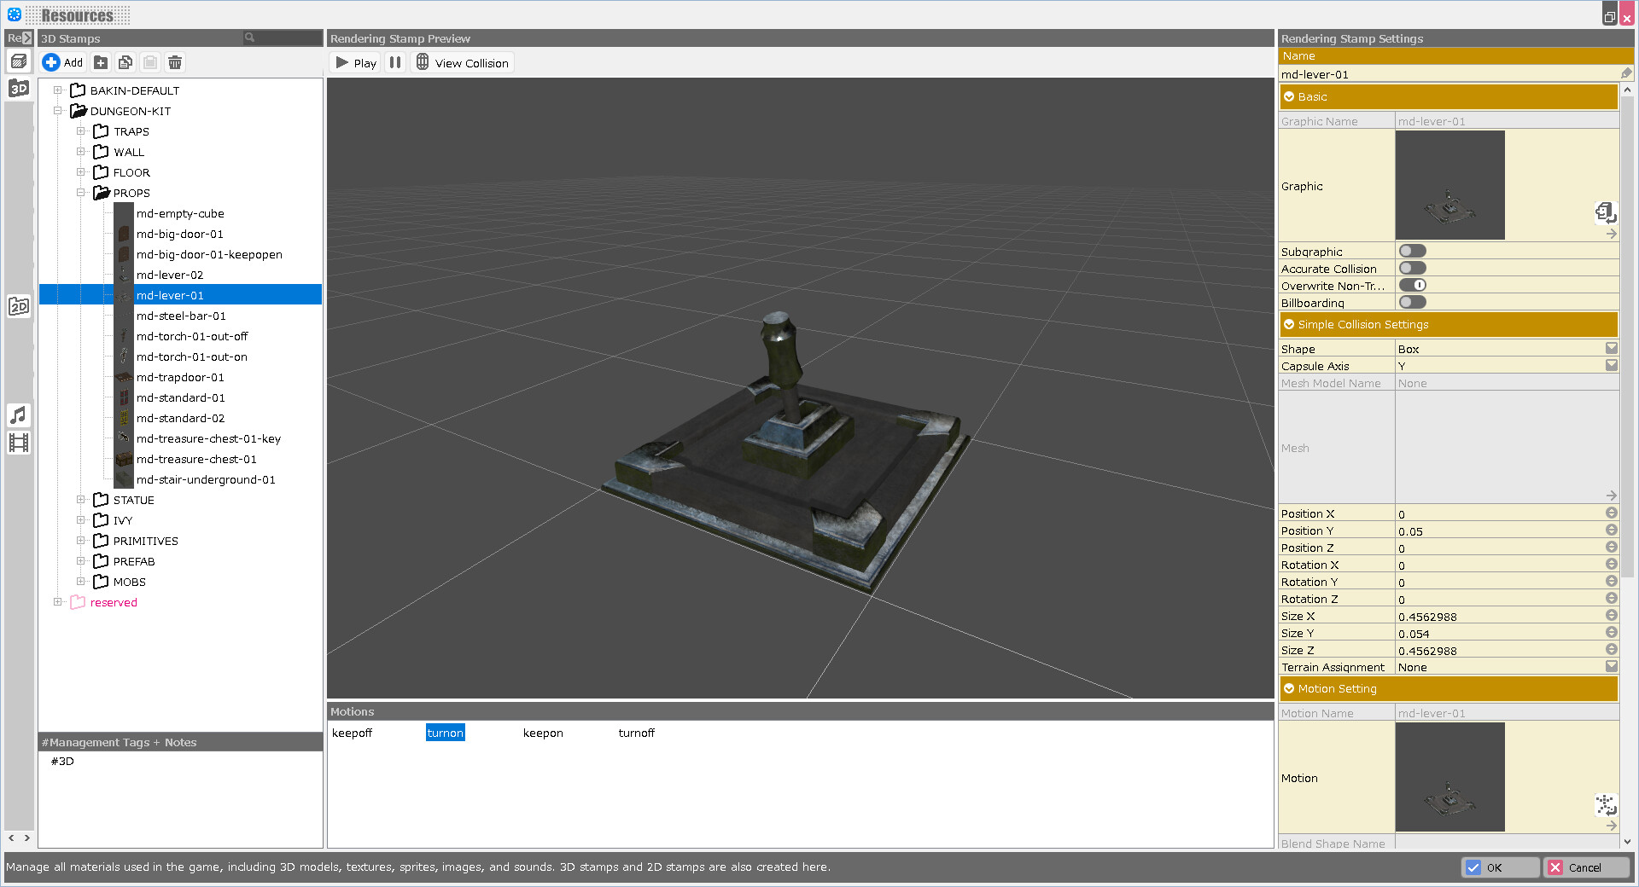Enable the Billboarding toggle
1639x887 pixels.
click(x=1412, y=301)
